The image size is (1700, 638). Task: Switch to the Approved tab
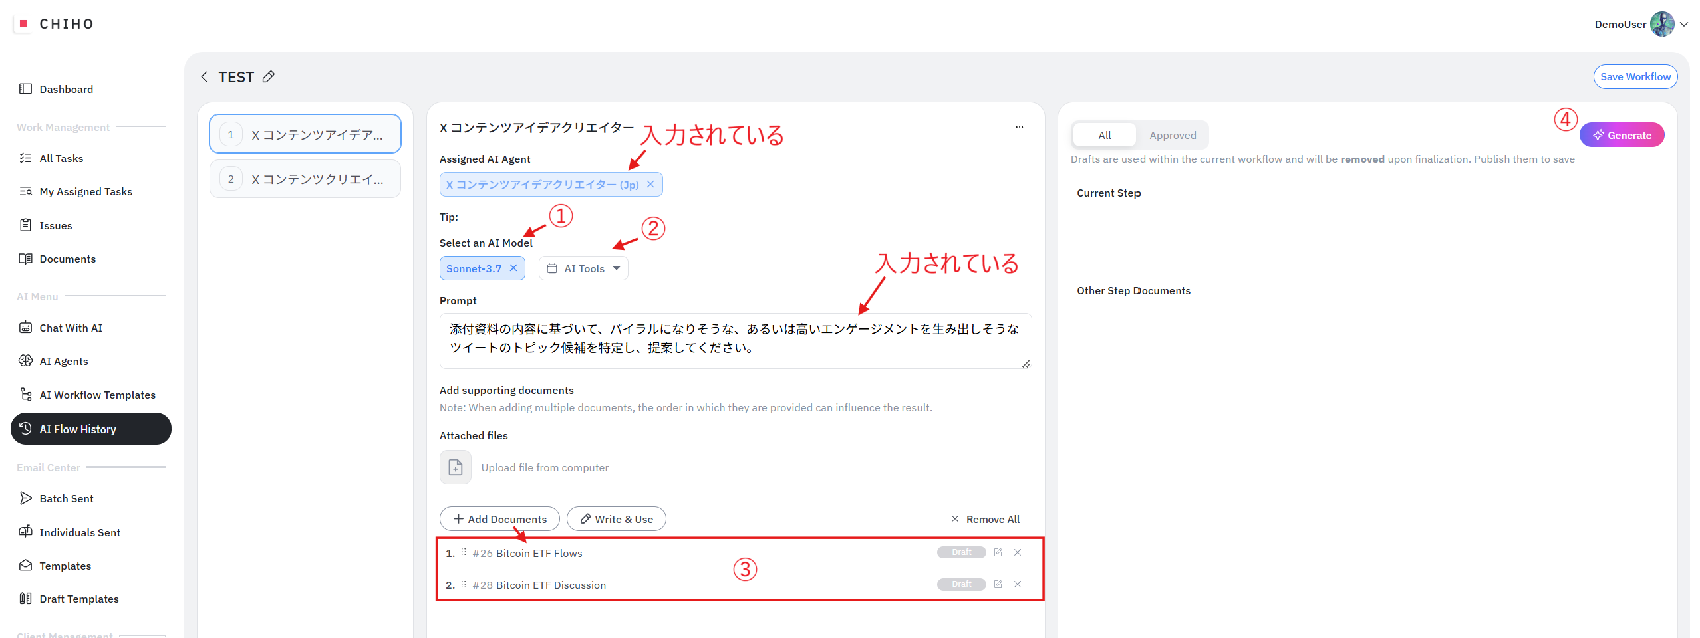tap(1172, 136)
